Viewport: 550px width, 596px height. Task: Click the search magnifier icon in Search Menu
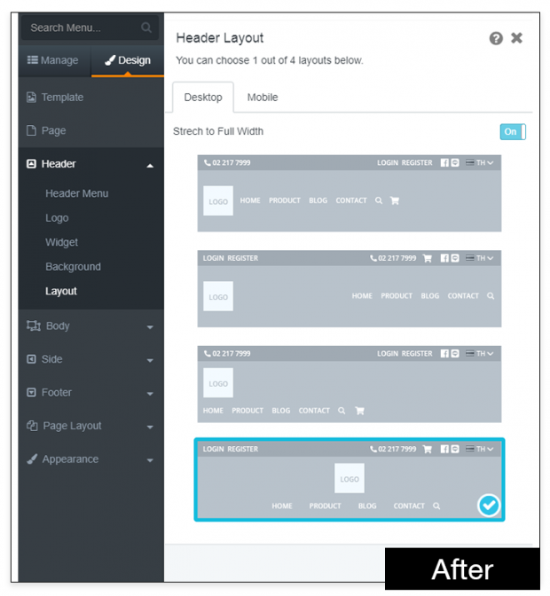146,27
